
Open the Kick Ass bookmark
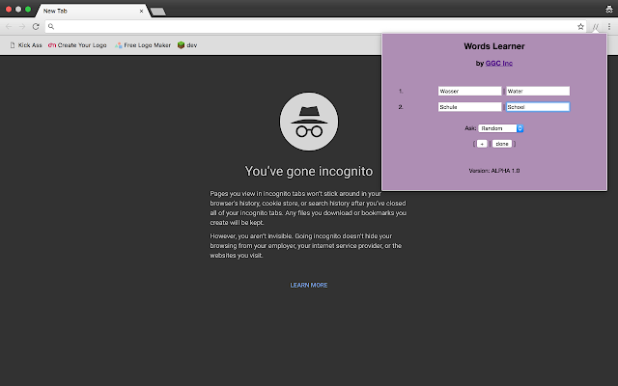pyautogui.click(x=26, y=45)
